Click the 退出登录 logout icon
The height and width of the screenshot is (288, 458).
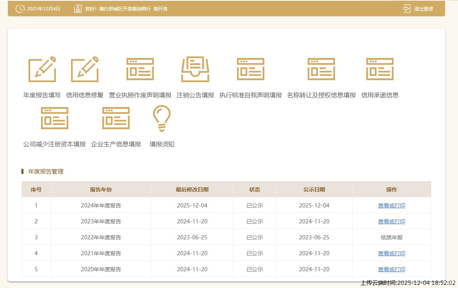point(406,9)
